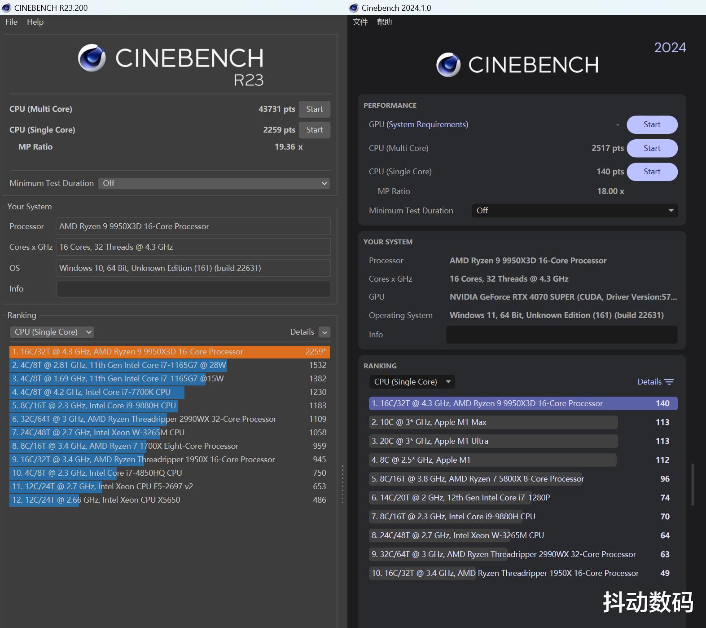Click R23 MP Ratio value 19.36 x
This screenshot has width=706, height=628.
click(289, 147)
